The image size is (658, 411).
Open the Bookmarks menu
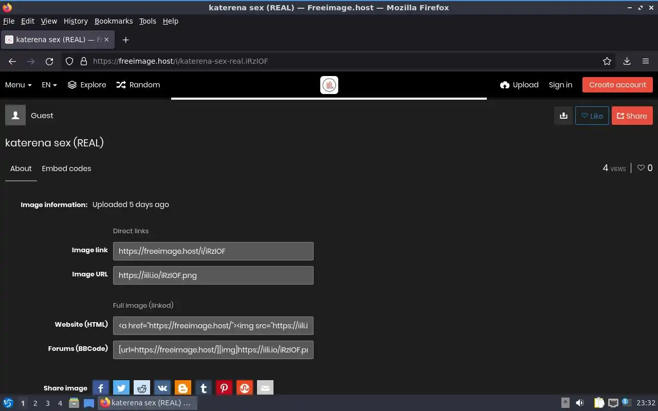(x=114, y=21)
